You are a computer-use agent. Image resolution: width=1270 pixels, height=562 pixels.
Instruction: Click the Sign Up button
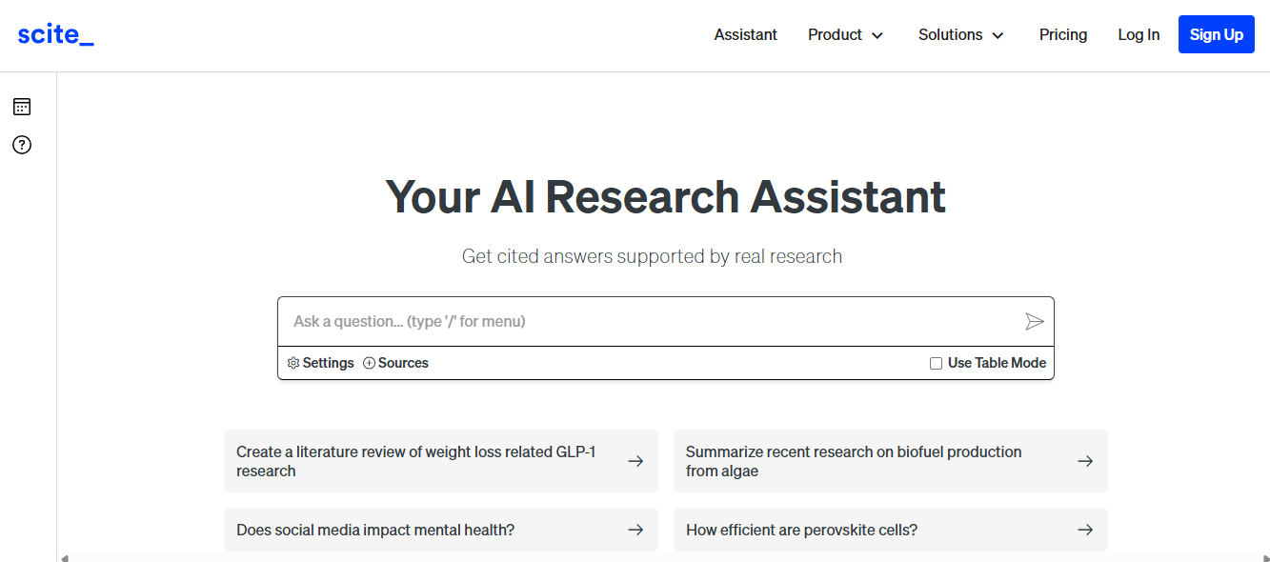pyautogui.click(x=1216, y=35)
